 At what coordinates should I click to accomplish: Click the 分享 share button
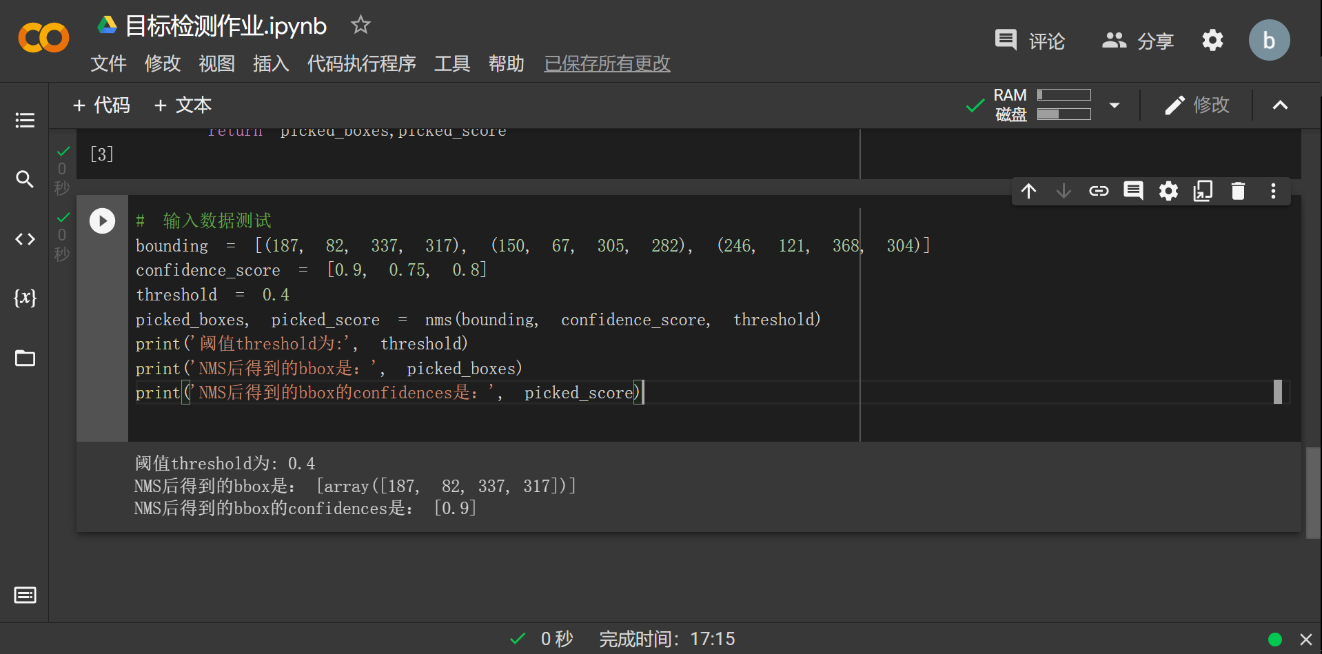(x=1138, y=41)
